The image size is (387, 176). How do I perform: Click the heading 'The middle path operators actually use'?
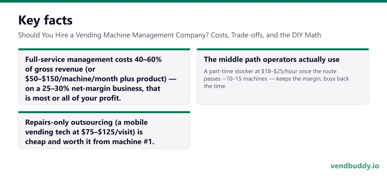(272, 60)
